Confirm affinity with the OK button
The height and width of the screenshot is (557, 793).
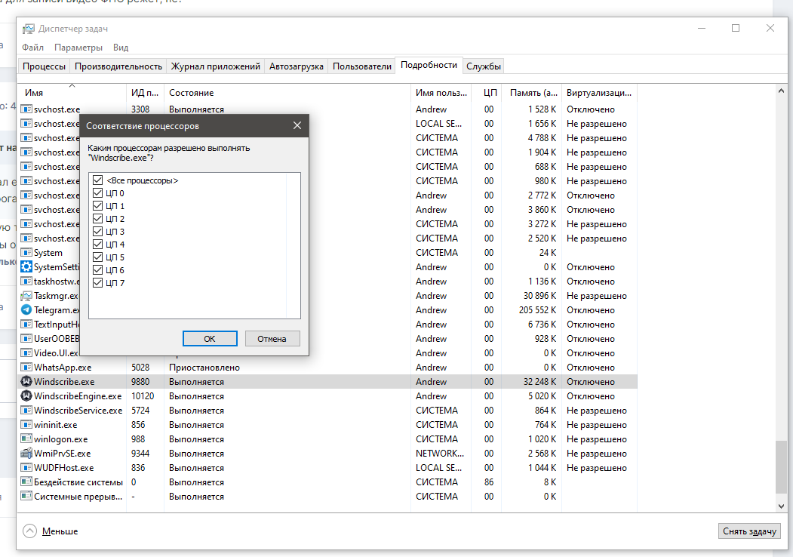click(210, 339)
